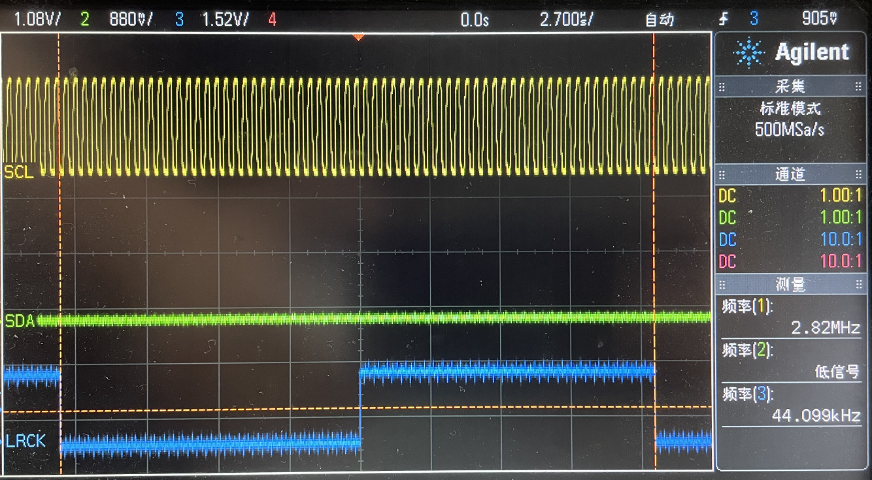Click the 标准模式 acquisition mode text
The image size is (872, 480).
coord(790,109)
